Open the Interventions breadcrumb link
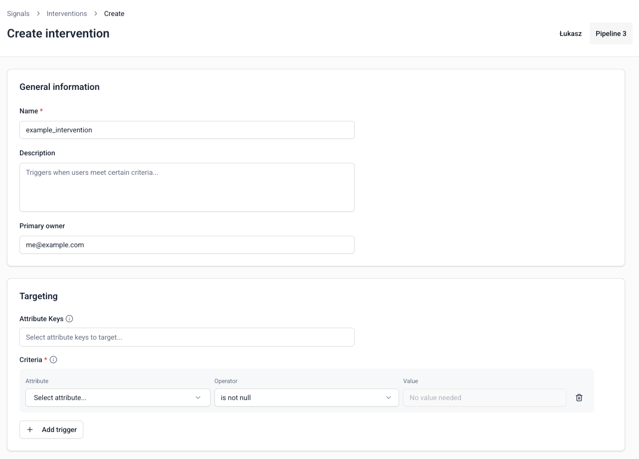Viewport: 639px width, 459px height. coord(66,13)
